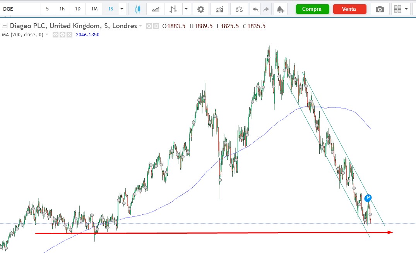The height and width of the screenshot is (253, 416).
Task: Switch to the 1D timeframe
Action: [x=77, y=9]
